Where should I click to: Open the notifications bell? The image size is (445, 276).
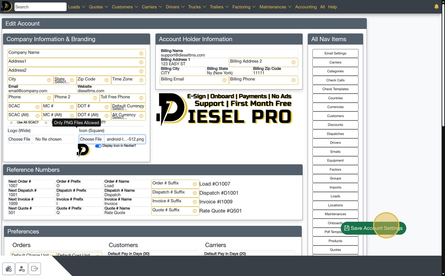coord(436,6)
